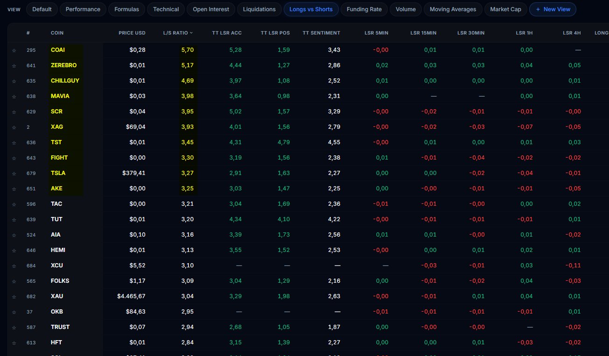Mark TSLA as favorite with star

pos(14,173)
